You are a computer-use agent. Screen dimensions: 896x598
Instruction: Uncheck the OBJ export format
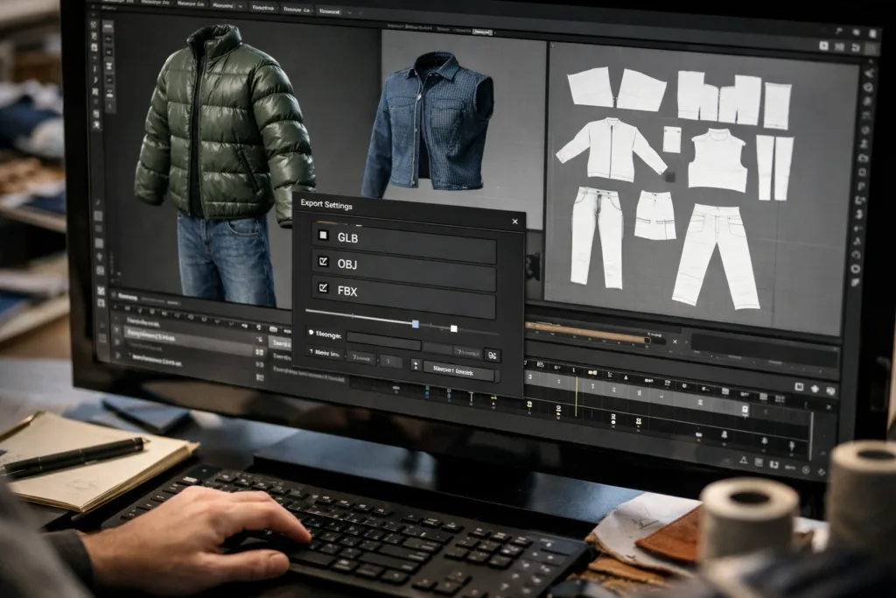point(322,262)
